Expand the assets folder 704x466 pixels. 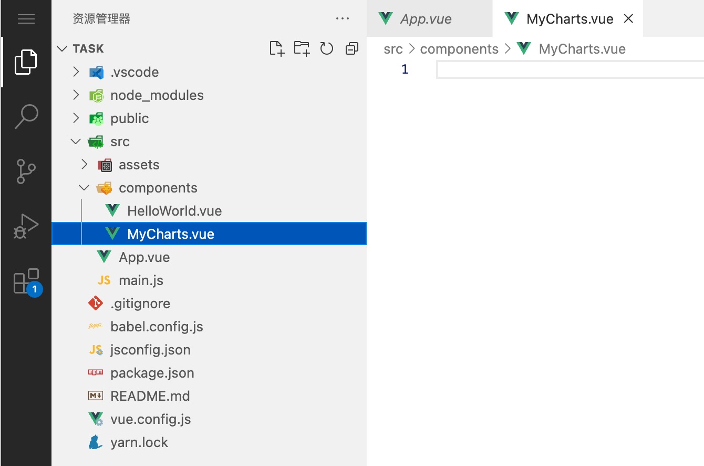139,165
